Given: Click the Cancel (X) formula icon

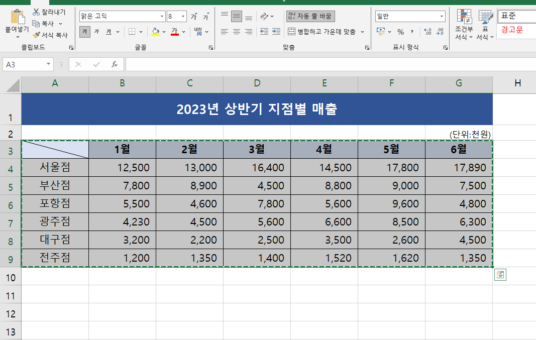Looking at the screenshot, I should pos(78,64).
